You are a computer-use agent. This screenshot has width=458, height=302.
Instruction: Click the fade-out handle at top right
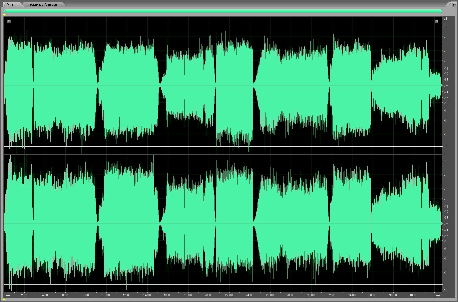(x=436, y=22)
